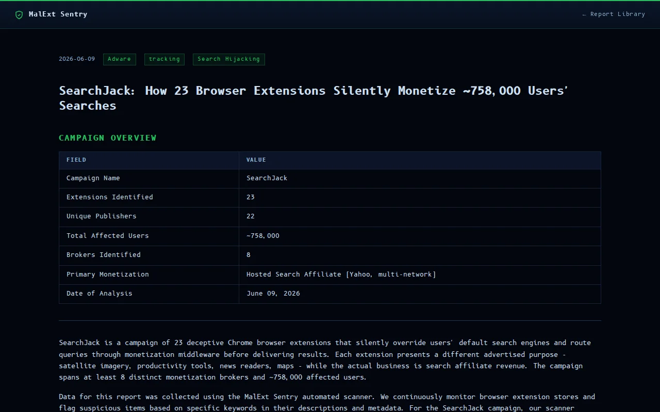Go back to Report Library
This screenshot has width=660, height=412.
coord(614,14)
